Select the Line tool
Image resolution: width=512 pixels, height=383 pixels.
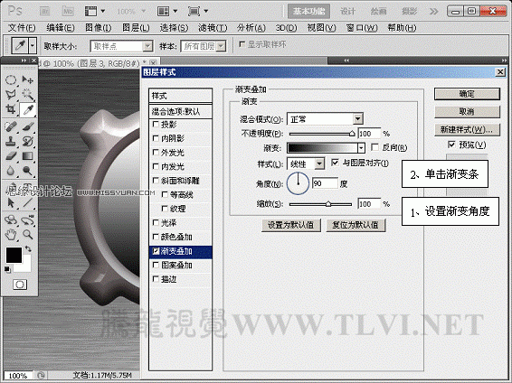[28, 202]
